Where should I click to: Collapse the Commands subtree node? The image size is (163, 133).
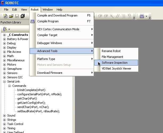tap(9, 86)
